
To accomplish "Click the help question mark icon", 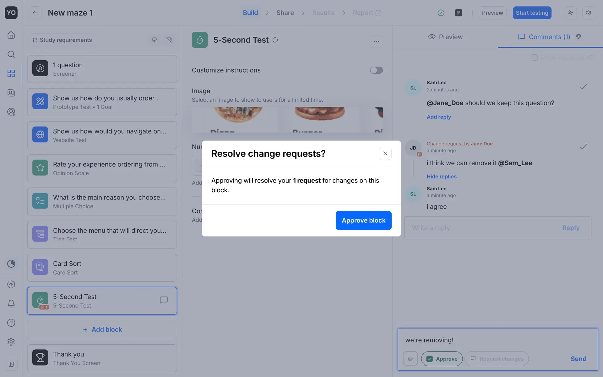I will pos(11,323).
